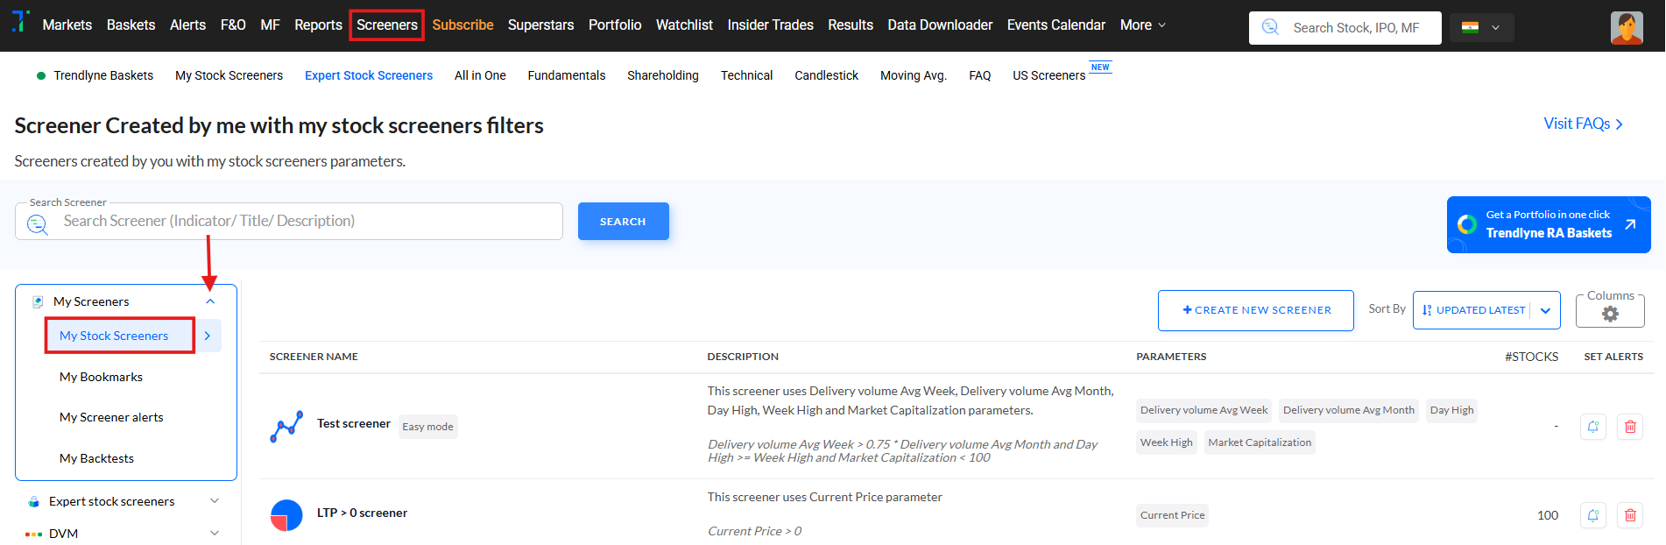Set alert for Test screener
Screen dimensions: 1666x545
1593,427
